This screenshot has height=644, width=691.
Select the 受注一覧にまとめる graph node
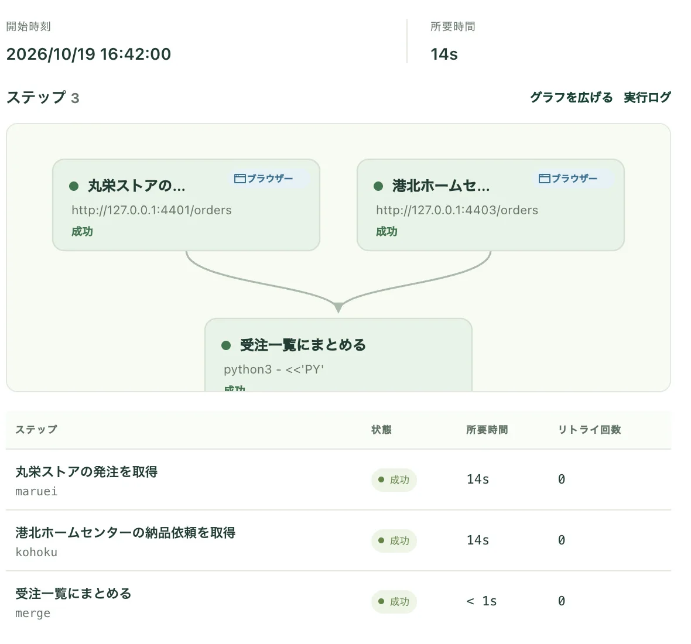click(338, 355)
